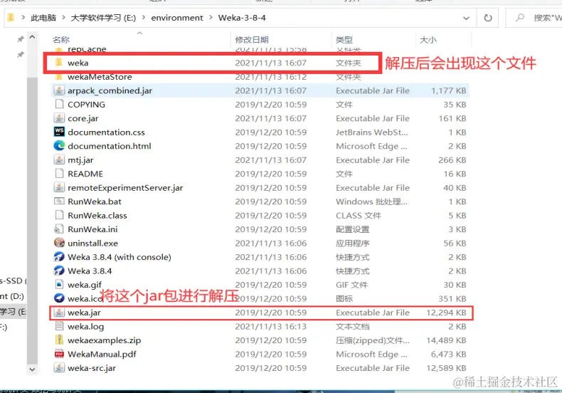Select the file name core.jar
The width and height of the screenshot is (562, 393).
[83, 118]
